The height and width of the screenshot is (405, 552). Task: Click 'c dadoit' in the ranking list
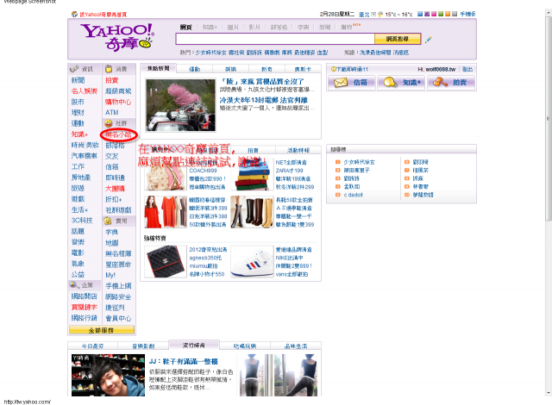coord(353,195)
